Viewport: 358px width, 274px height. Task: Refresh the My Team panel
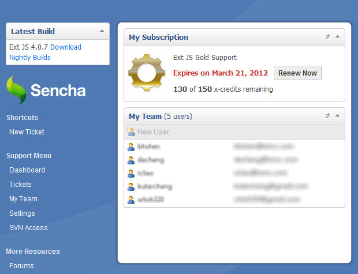click(327, 116)
